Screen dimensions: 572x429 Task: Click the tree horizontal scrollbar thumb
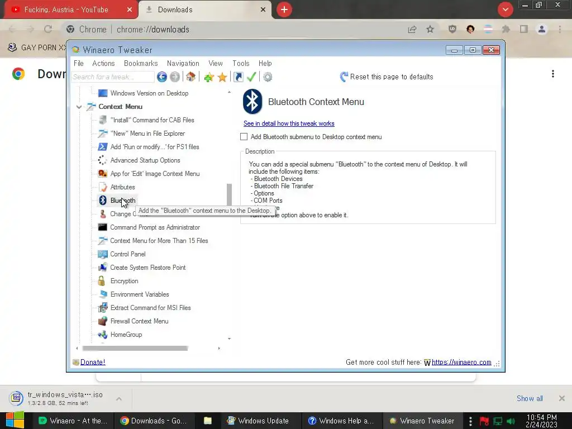click(x=135, y=349)
